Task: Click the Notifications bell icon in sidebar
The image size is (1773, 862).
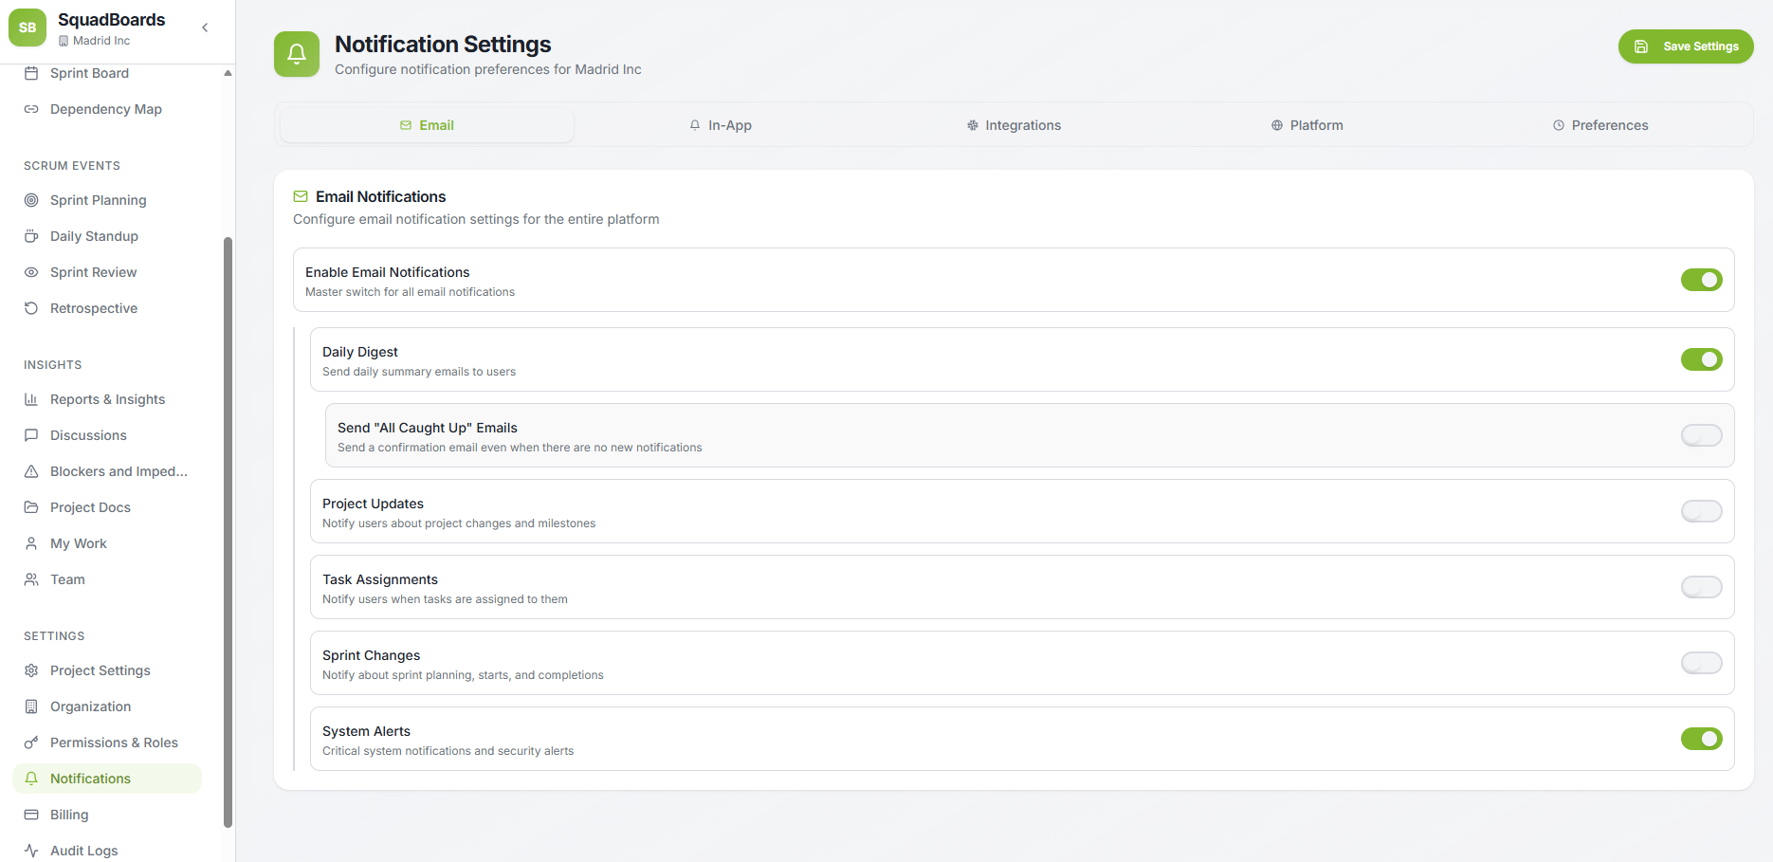Action: [x=31, y=779]
